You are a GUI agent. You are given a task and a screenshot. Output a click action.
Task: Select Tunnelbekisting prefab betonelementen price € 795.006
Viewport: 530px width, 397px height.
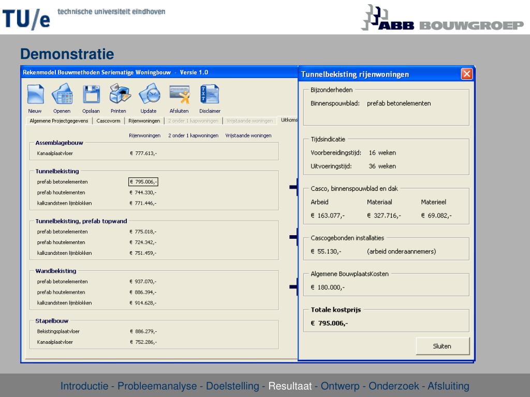(x=143, y=181)
